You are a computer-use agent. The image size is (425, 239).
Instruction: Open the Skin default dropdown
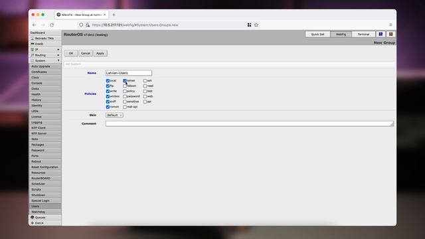[114, 115]
